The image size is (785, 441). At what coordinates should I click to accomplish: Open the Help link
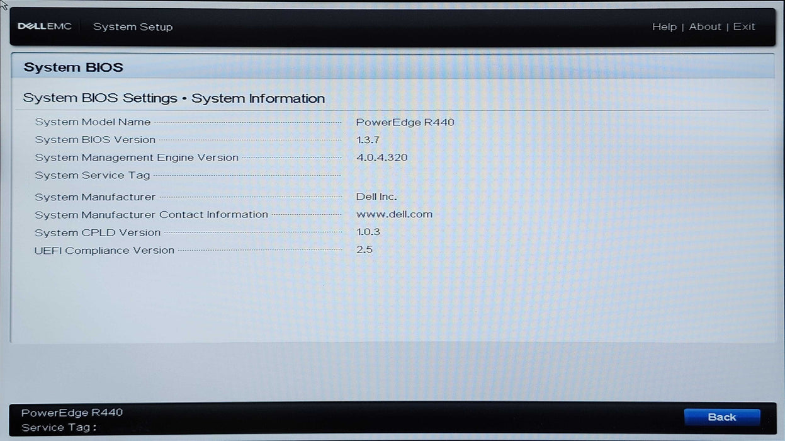tap(664, 26)
